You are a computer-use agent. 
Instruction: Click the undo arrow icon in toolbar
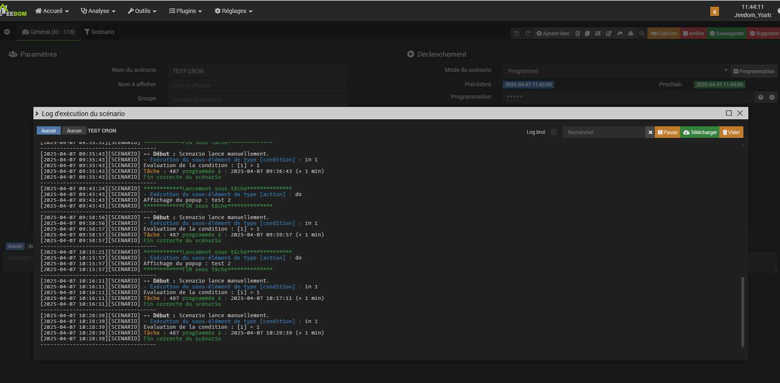[516, 33]
